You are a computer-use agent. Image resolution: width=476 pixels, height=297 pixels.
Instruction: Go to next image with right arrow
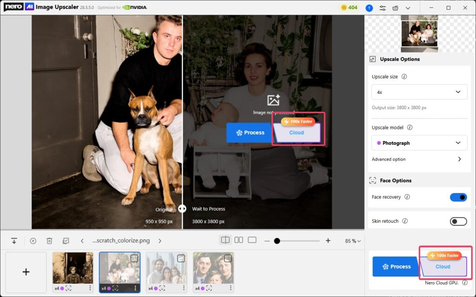pyautogui.click(x=160, y=241)
